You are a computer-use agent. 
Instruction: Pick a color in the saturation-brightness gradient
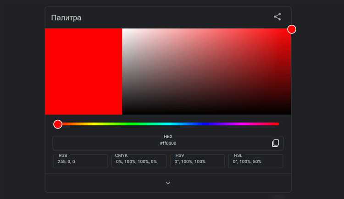(206, 71)
